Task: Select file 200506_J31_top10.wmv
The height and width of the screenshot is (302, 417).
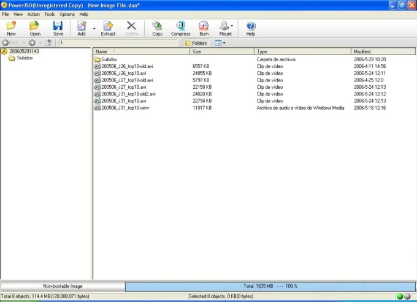Action: (125, 108)
